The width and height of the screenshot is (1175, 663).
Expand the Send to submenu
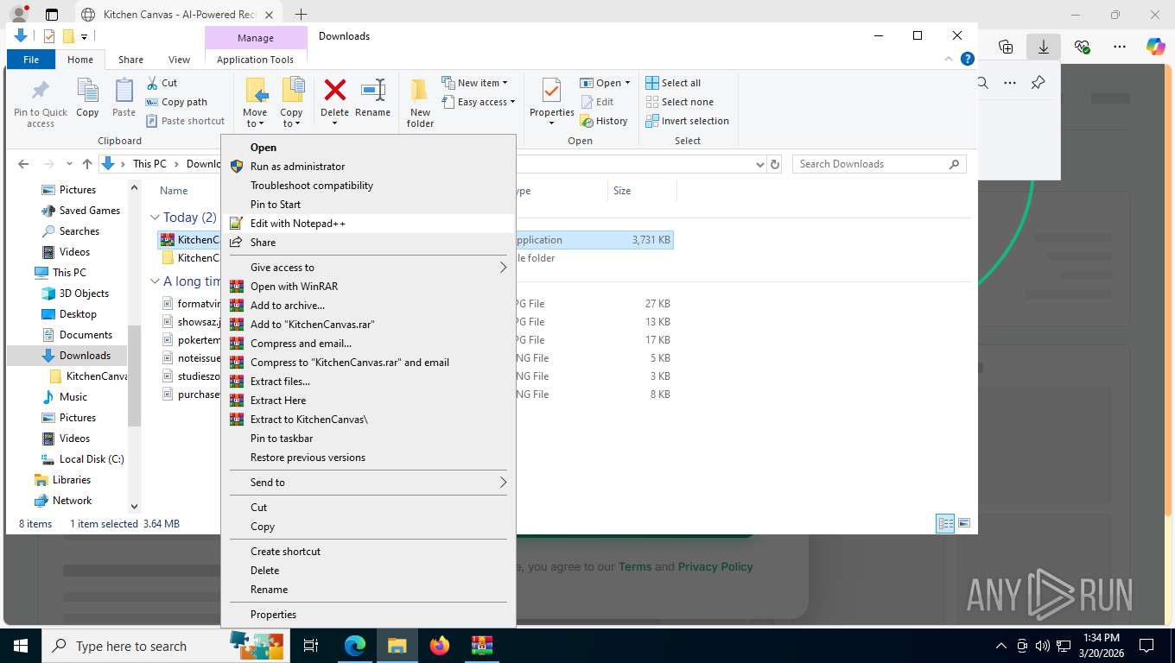point(368,483)
